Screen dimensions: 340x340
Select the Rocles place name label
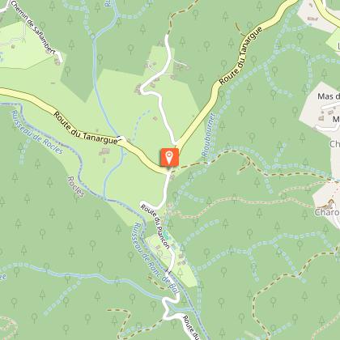(x=76, y=187)
